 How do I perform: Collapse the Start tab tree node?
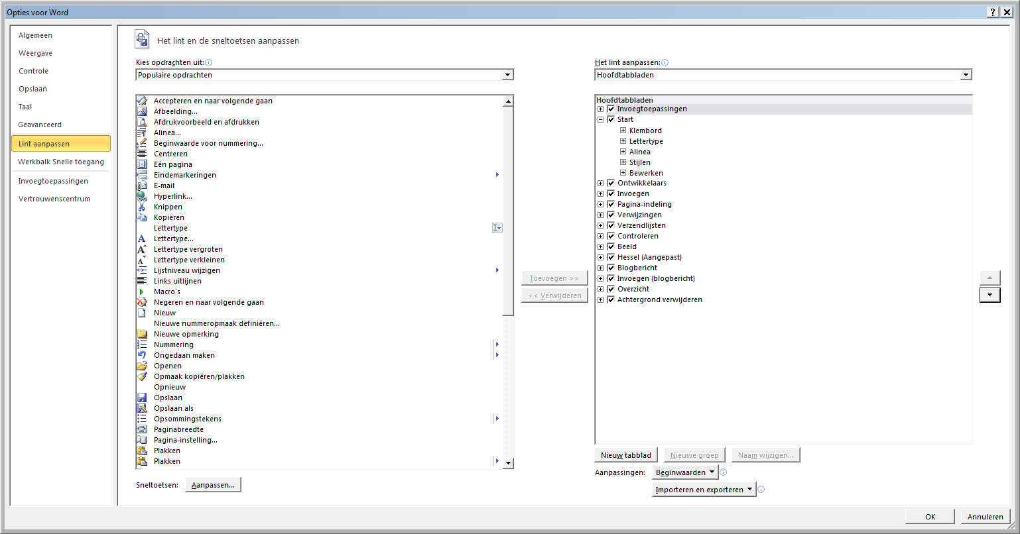[600, 119]
